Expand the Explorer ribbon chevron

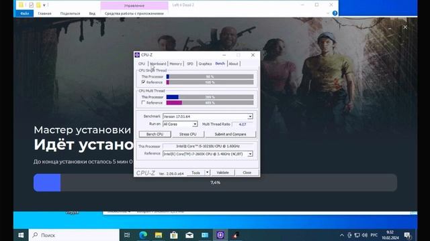328,13
